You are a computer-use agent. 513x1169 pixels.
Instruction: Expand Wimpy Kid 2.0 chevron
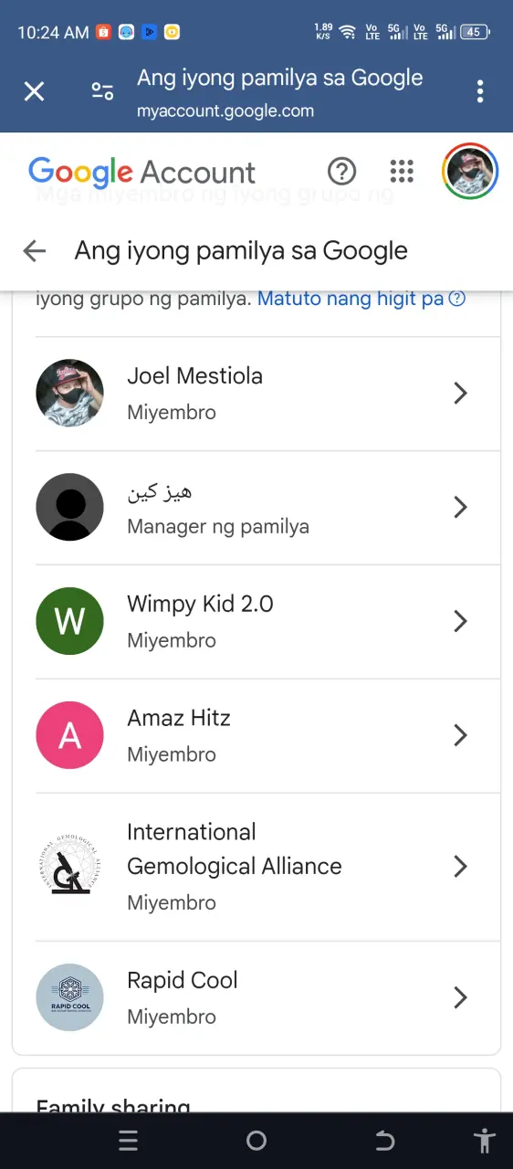(x=460, y=622)
